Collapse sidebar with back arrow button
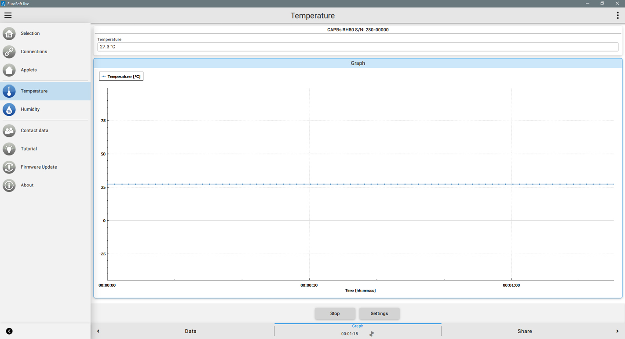The height and width of the screenshot is (339, 625). click(x=9, y=331)
